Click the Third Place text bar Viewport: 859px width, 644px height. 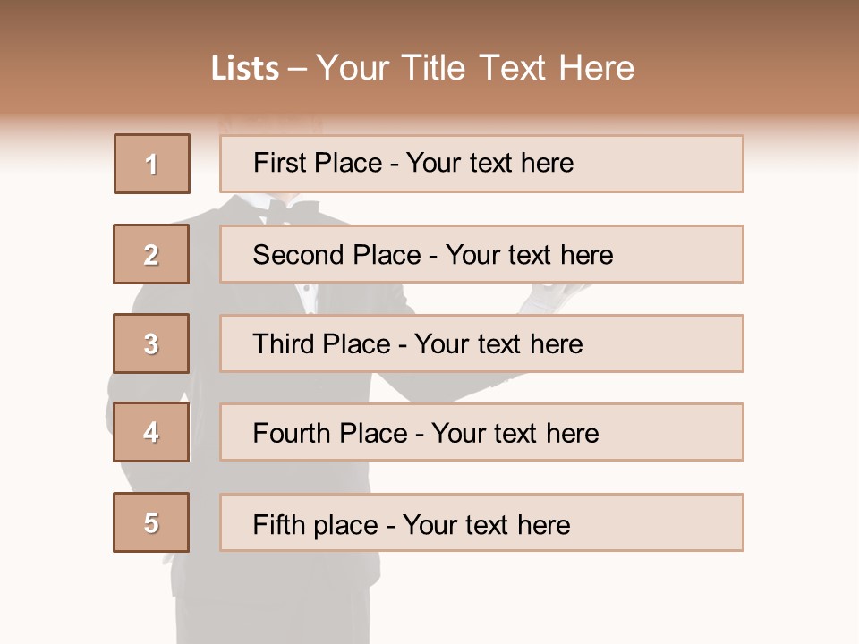point(481,343)
